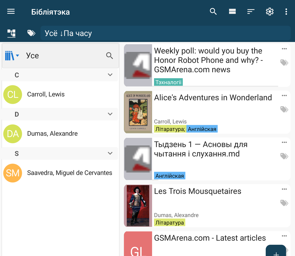Open 'Les Trois Mousquetaires' title
This screenshot has height=256, width=295.
point(198,191)
